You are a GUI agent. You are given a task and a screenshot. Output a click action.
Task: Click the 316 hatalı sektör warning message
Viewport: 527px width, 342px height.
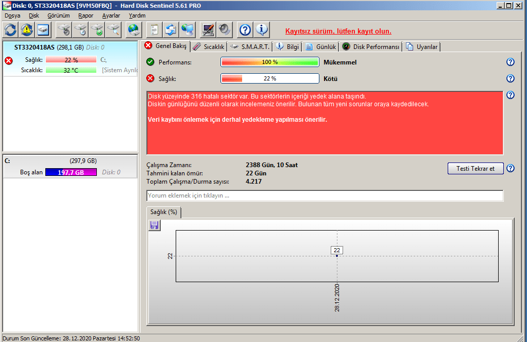(x=257, y=96)
